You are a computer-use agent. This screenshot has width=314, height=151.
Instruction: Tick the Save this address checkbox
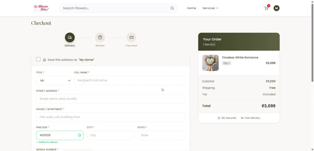click(x=38, y=59)
